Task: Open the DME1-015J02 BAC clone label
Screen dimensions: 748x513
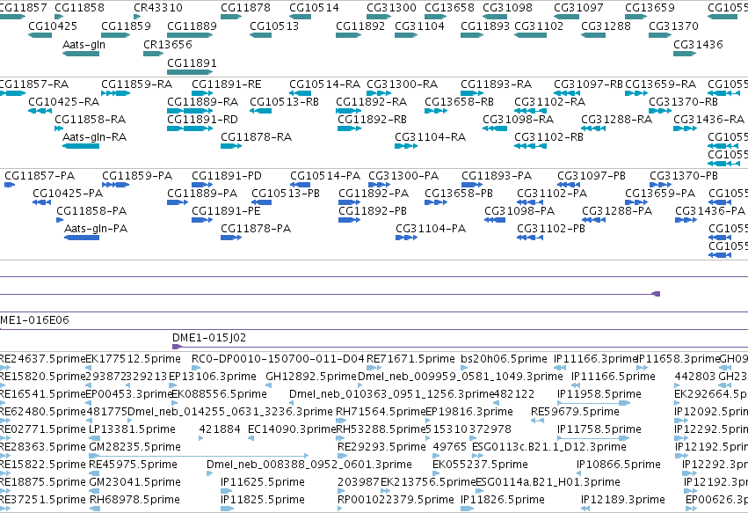Action: [x=209, y=338]
